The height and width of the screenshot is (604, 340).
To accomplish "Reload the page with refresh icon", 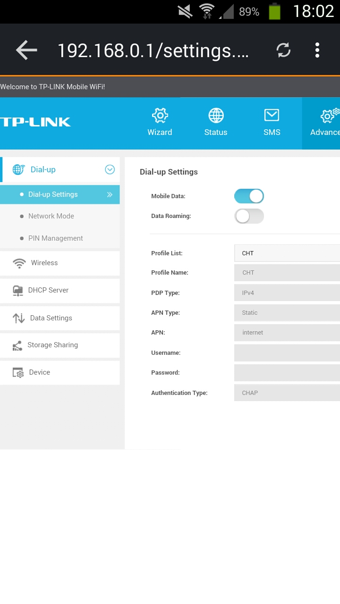I will [283, 50].
